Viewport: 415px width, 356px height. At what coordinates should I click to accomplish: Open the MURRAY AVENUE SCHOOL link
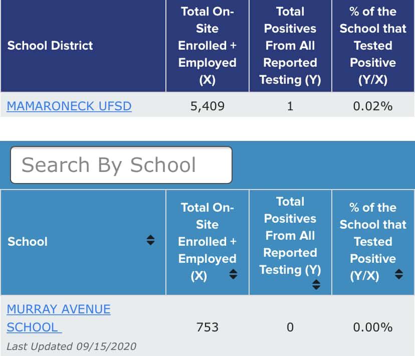pyautogui.click(x=58, y=318)
